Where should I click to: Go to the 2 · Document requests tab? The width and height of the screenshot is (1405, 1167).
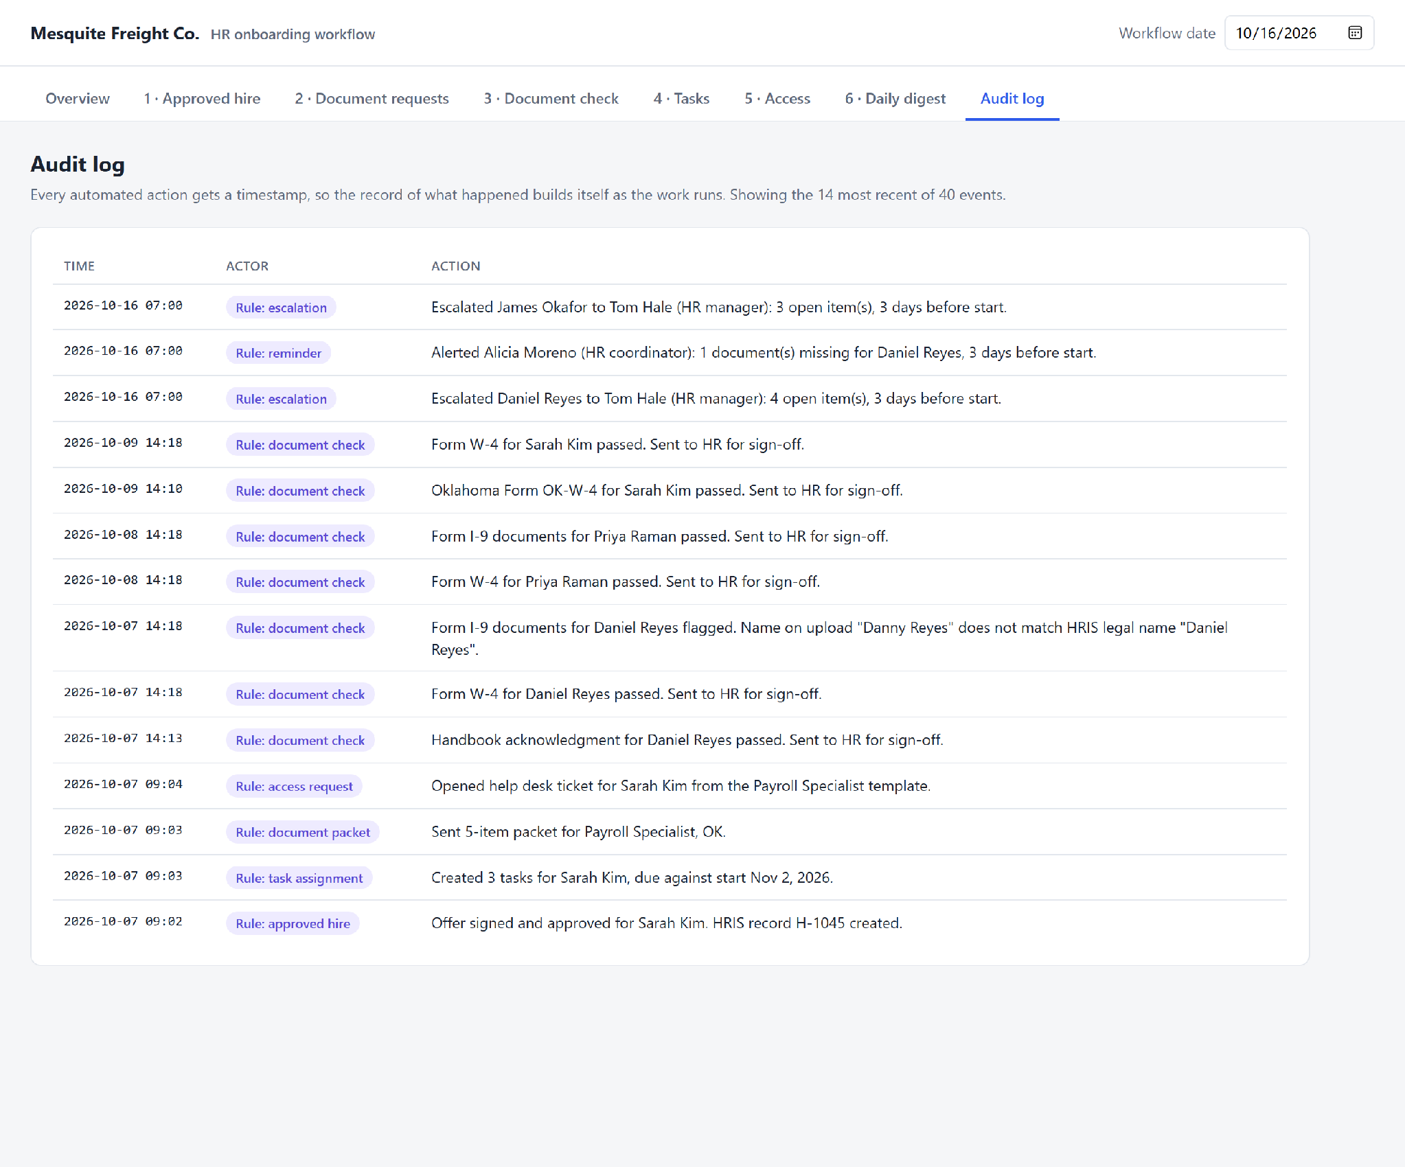pos(372,99)
